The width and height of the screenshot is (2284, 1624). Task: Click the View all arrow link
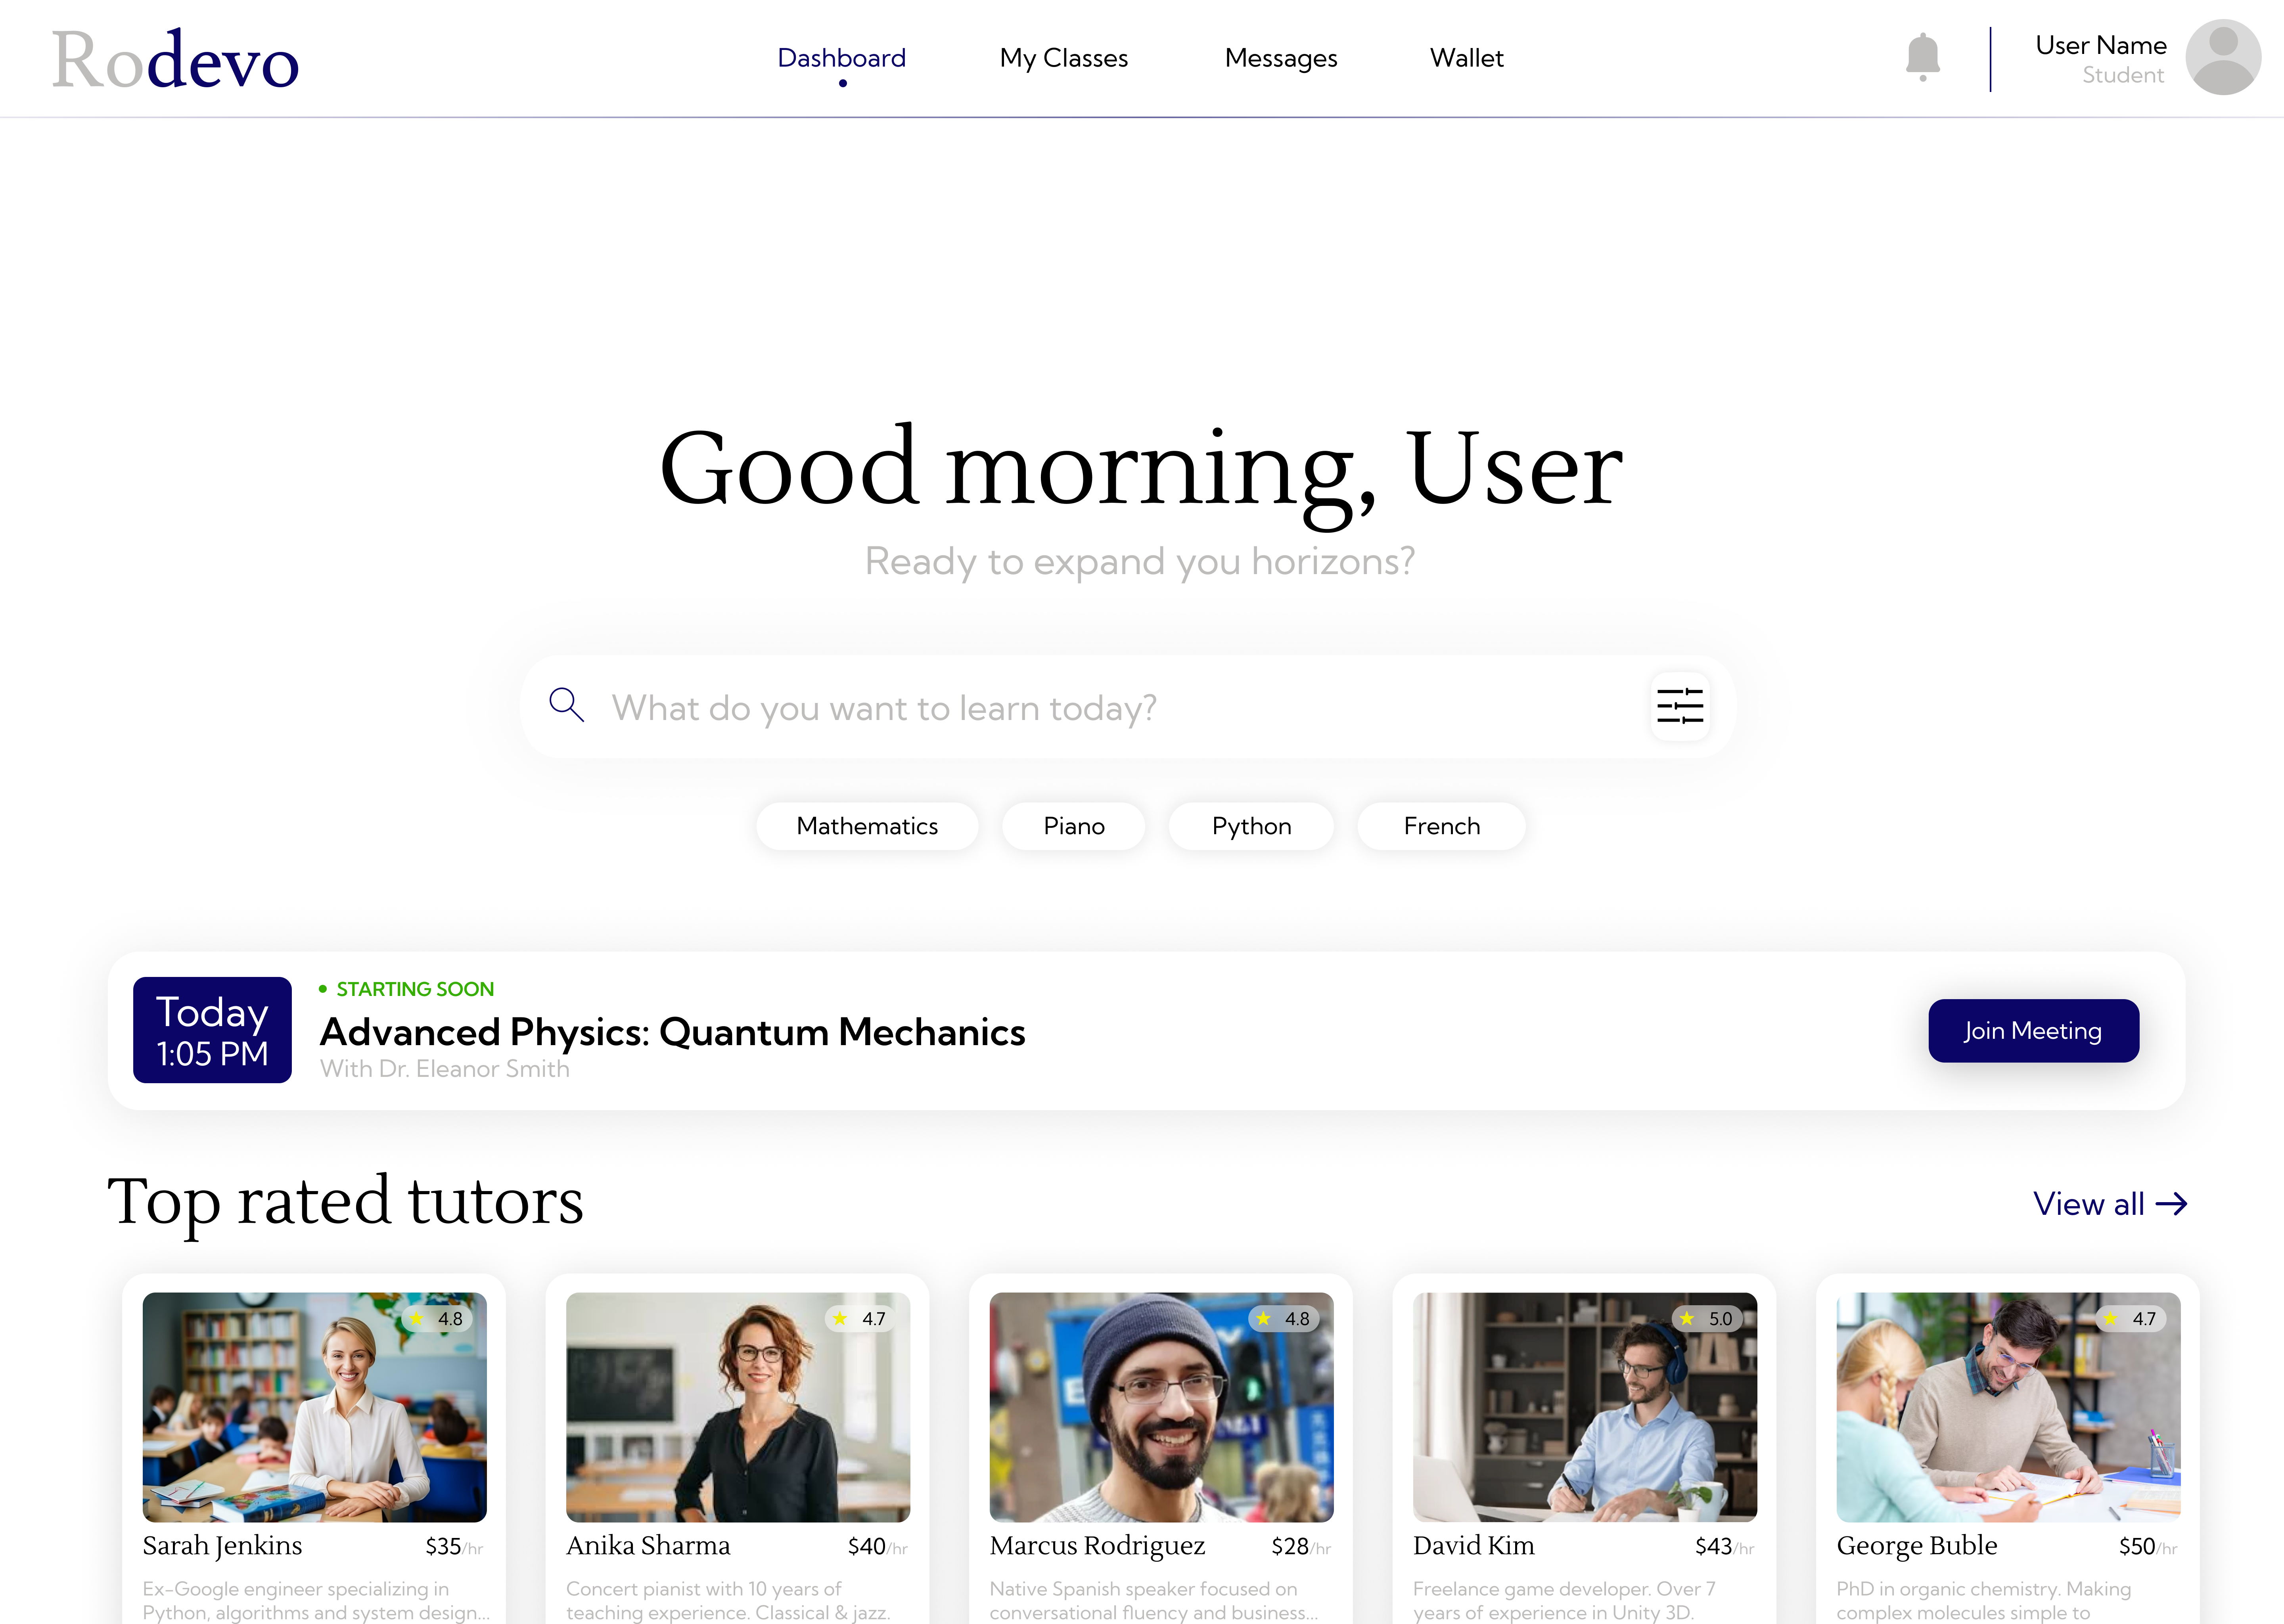coord(2109,1204)
